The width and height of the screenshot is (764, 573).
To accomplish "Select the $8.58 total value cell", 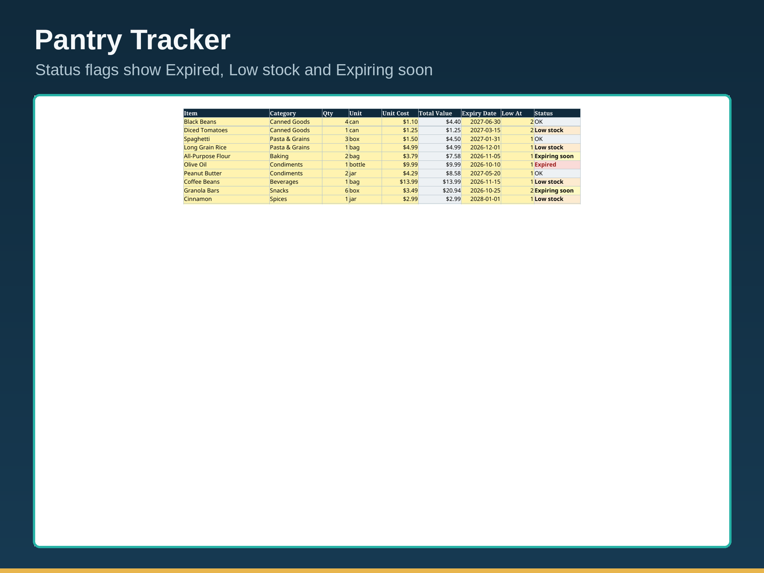I will click(440, 173).
